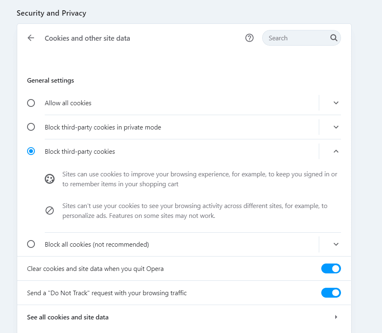Open See all cookies and site data
Viewport: 382px width, 333px height.
184,317
